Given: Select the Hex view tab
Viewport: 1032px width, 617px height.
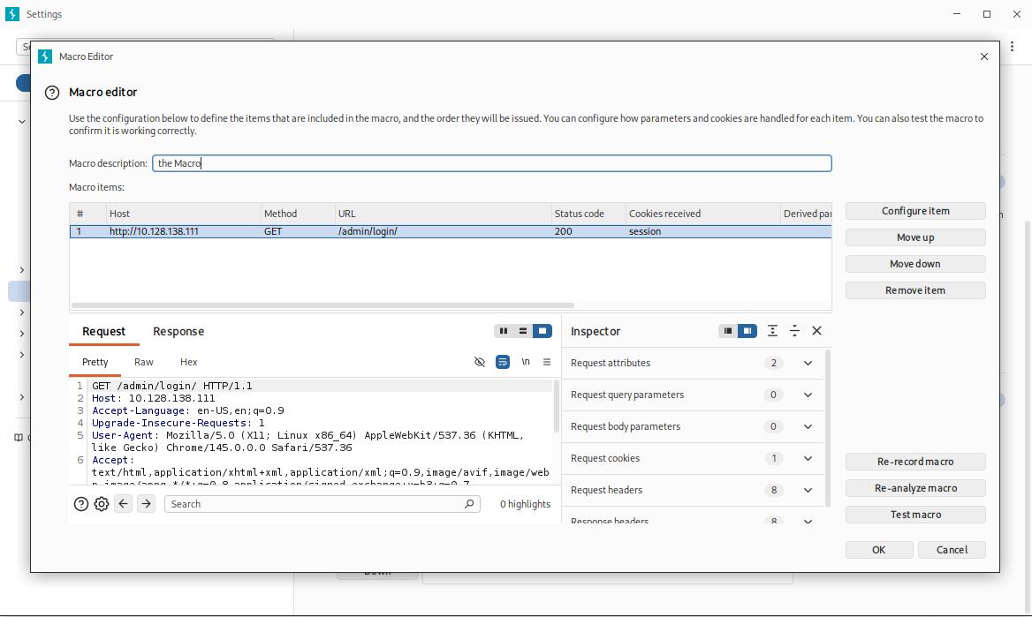Looking at the screenshot, I should (x=188, y=362).
